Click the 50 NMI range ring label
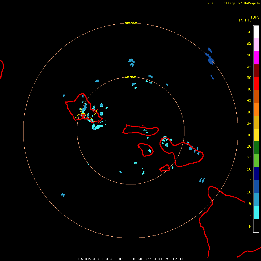 click(130, 77)
